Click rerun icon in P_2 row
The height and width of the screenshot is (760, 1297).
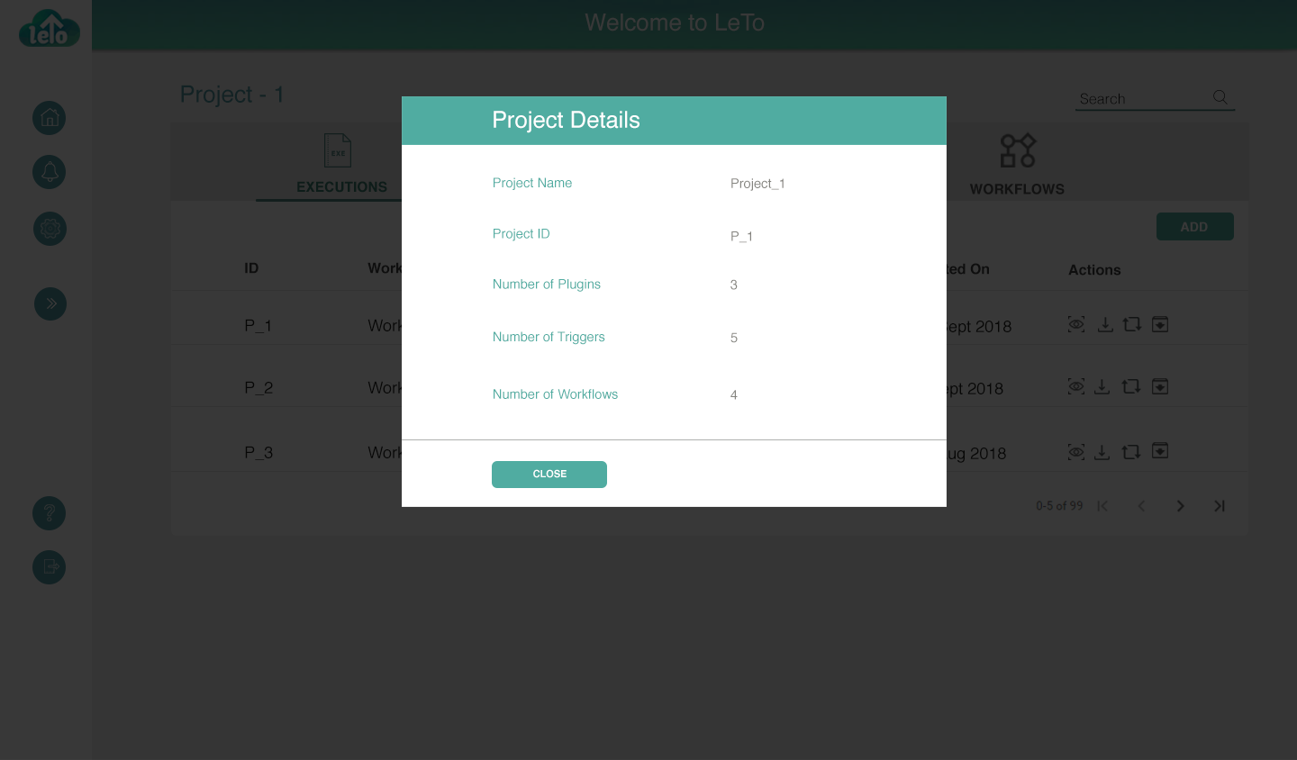point(1131,386)
